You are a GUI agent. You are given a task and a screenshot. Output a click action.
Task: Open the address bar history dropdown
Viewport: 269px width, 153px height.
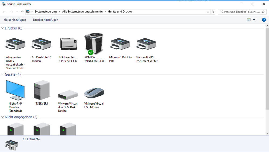(208, 12)
